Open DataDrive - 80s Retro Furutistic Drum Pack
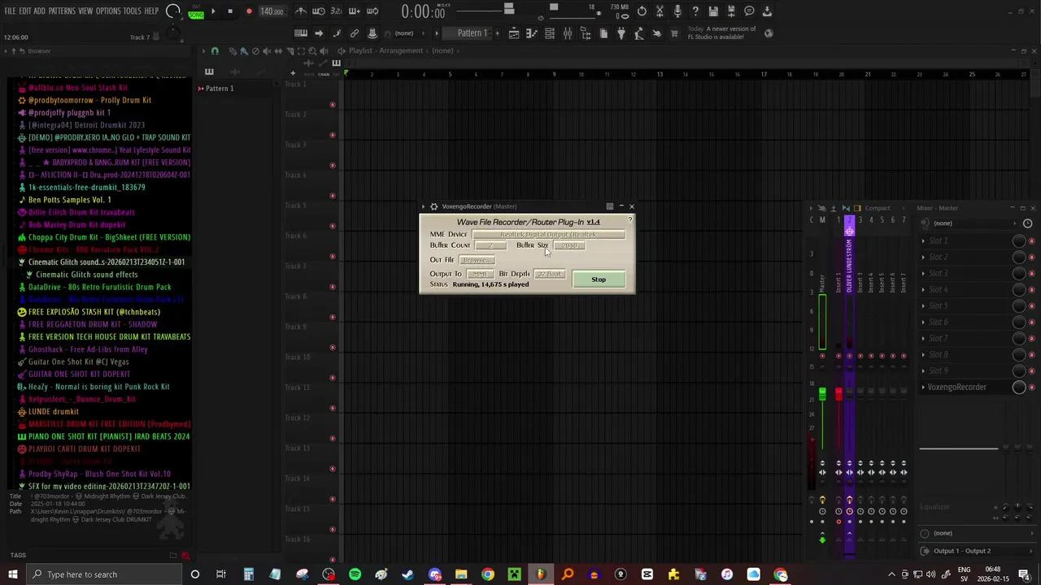The image size is (1041, 585). pyautogui.click(x=99, y=287)
